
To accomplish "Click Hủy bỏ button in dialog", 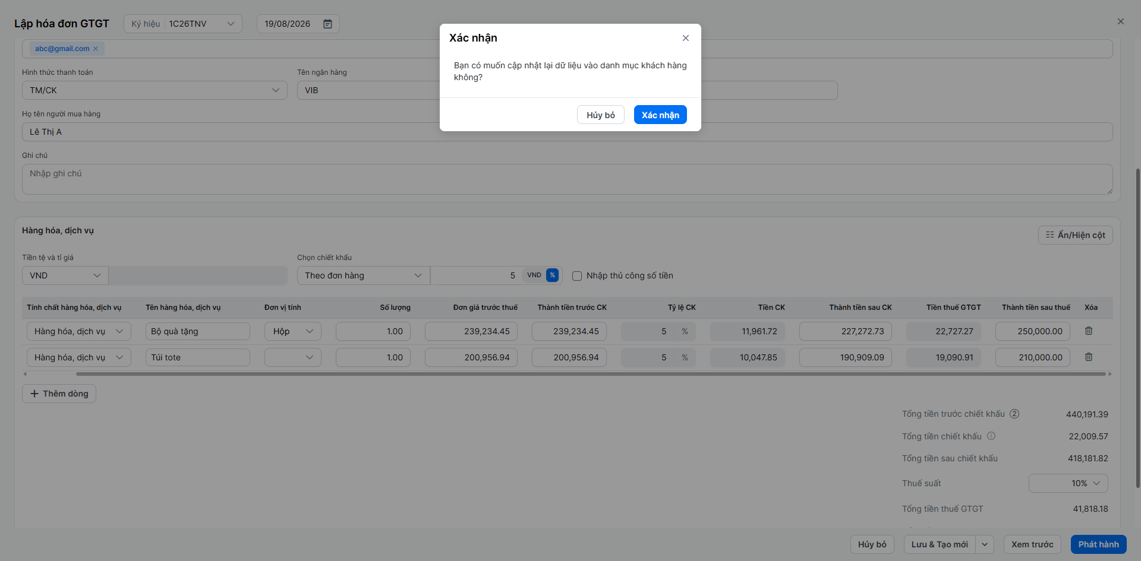I will coord(601,115).
